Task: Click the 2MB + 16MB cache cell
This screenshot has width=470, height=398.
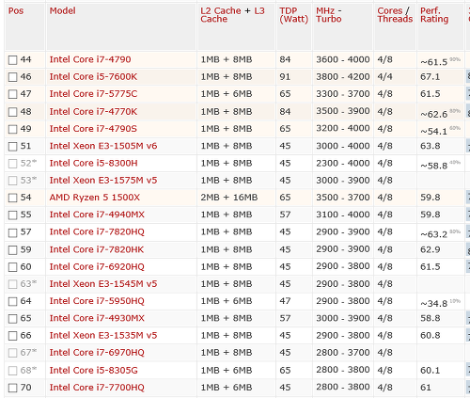Action: (229, 198)
